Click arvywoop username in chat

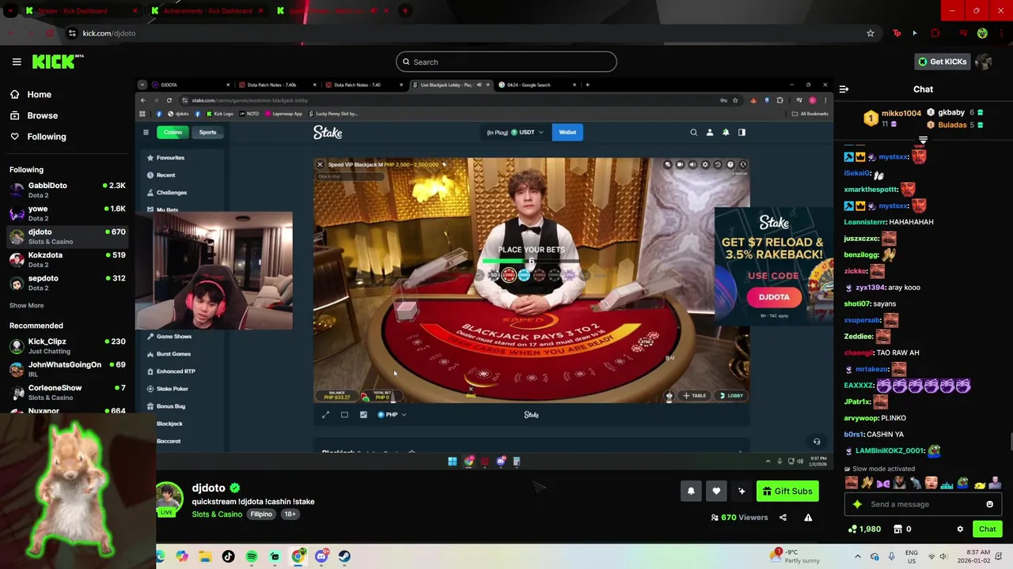(861, 418)
